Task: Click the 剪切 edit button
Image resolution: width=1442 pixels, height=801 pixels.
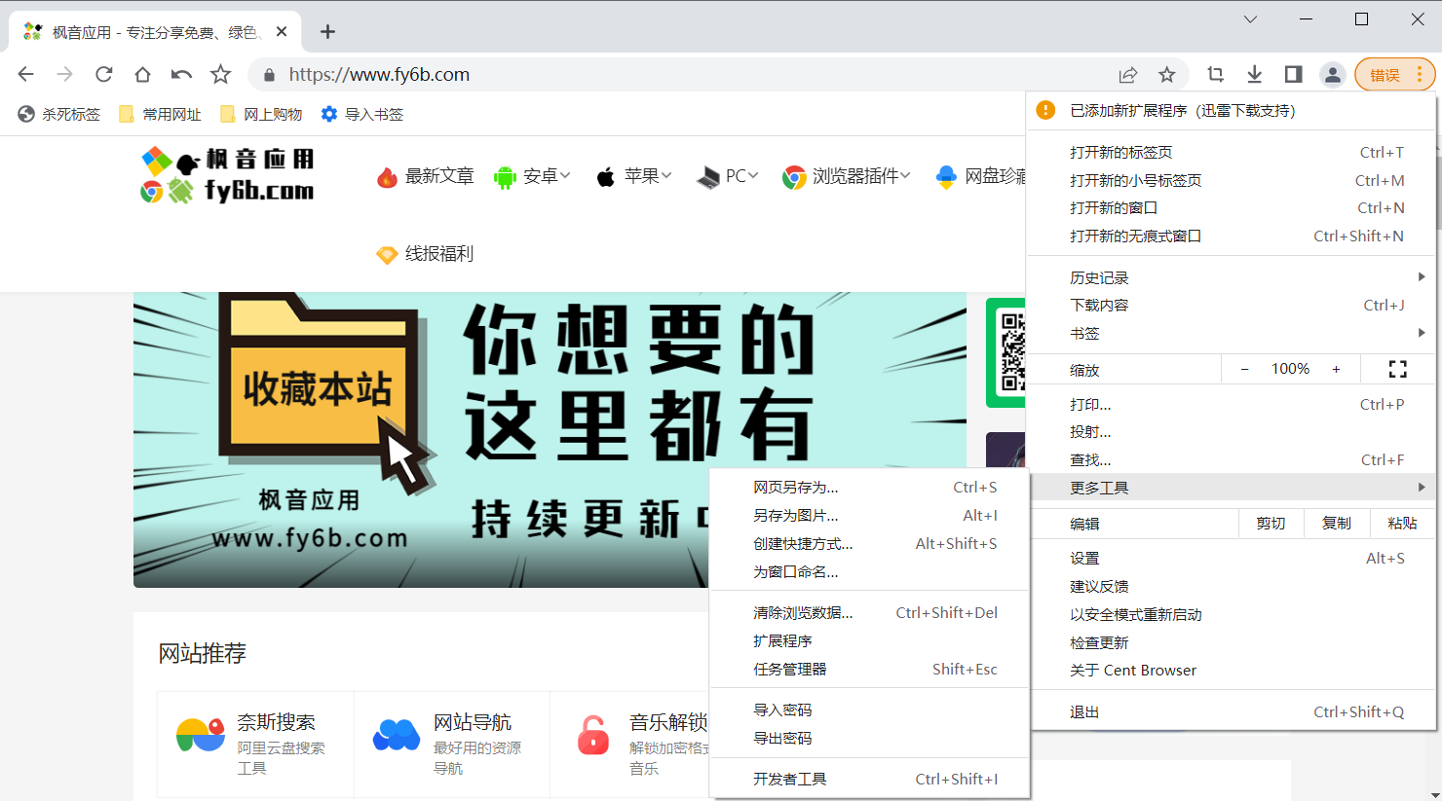Action: (1271, 524)
